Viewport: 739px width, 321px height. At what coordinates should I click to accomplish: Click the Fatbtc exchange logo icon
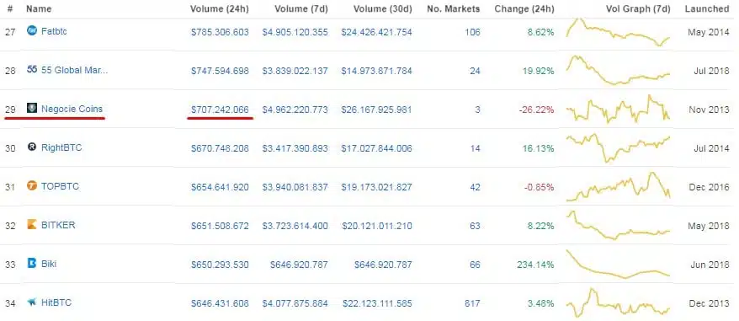(32, 32)
